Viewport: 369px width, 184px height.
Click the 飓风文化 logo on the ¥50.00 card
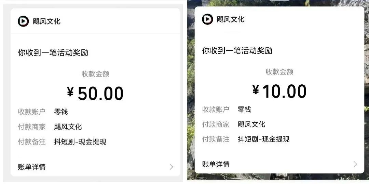[23, 21]
